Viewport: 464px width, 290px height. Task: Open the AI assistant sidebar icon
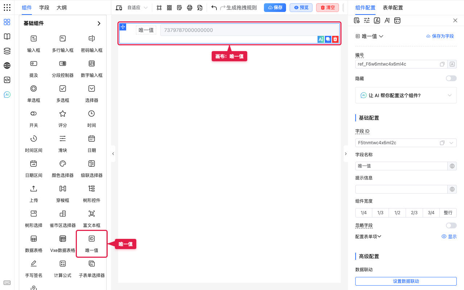click(7, 95)
